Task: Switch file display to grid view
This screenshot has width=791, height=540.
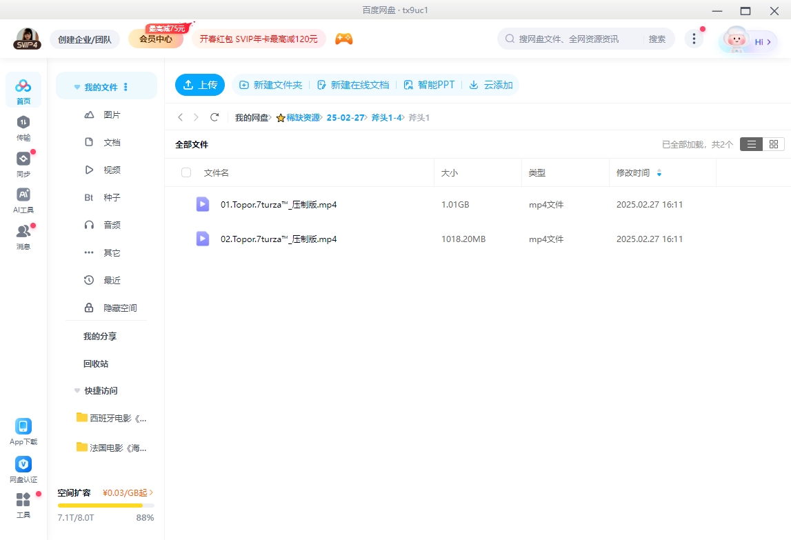Action: click(773, 144)
